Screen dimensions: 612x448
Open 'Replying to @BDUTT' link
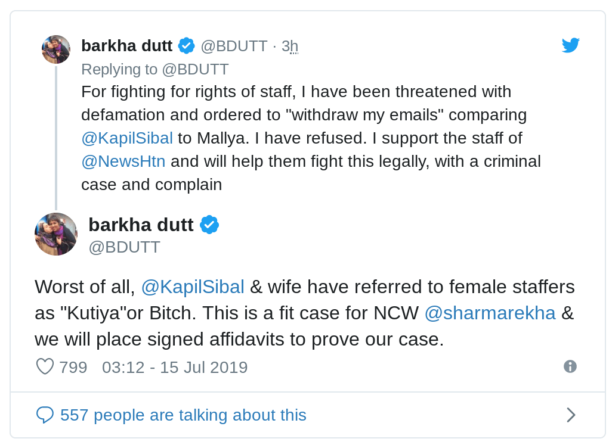[154, 69]
